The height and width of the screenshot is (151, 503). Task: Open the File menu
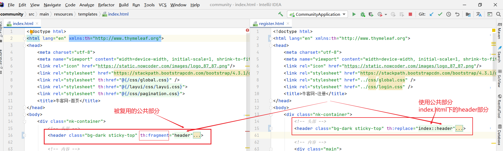[11, 5]
